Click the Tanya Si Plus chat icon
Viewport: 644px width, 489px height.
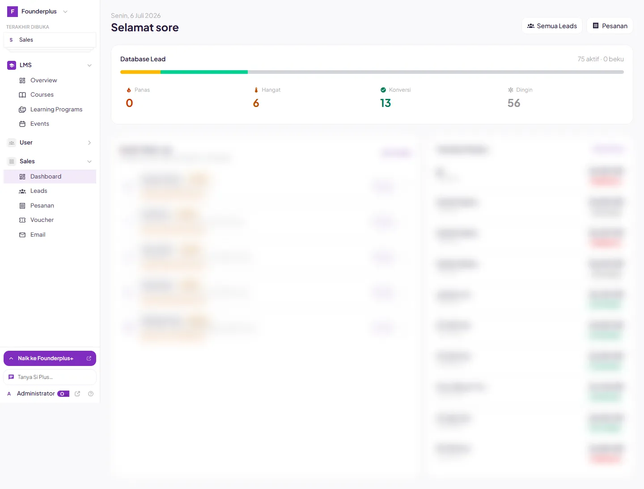pos(11,377)
